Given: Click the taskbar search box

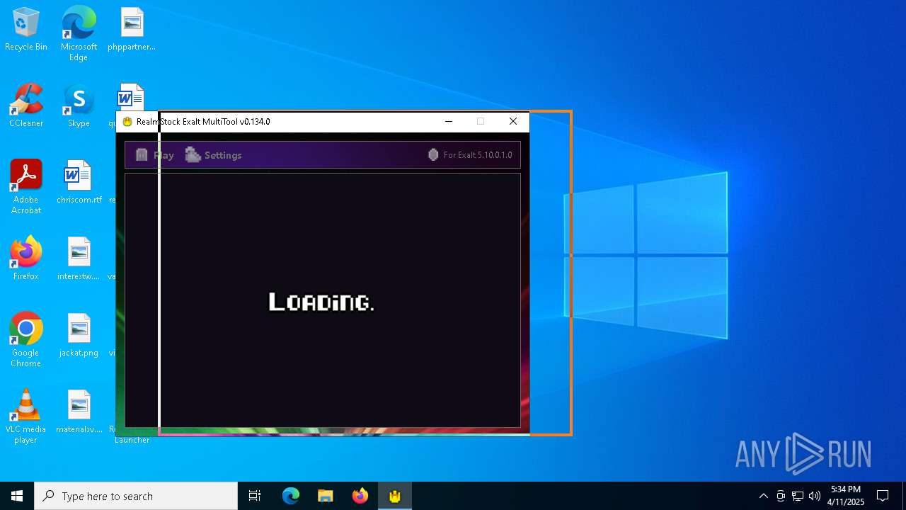Looking at the screenshot, I should (x=136, y=496).
